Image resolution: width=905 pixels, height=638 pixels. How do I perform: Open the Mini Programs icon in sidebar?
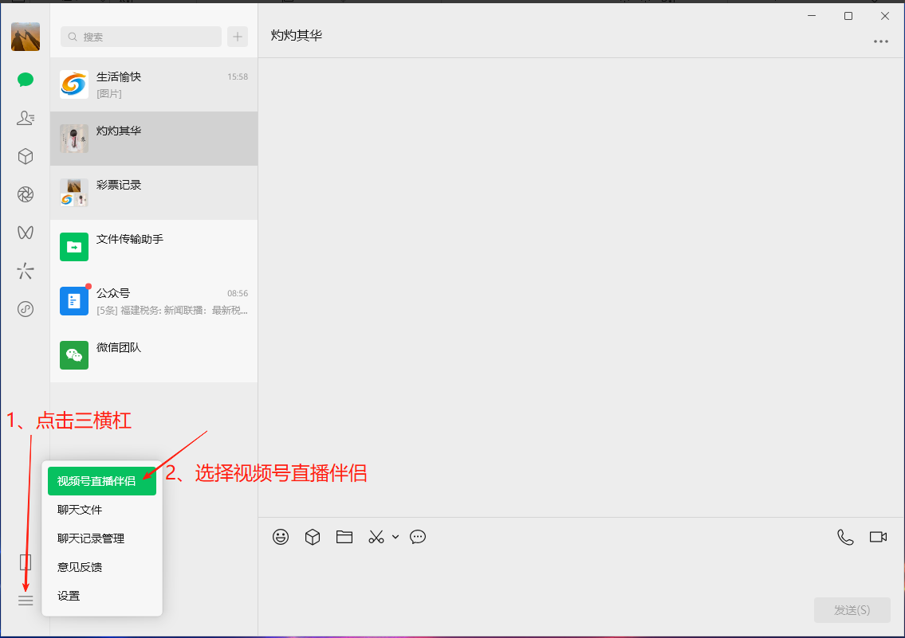(26, 309)
